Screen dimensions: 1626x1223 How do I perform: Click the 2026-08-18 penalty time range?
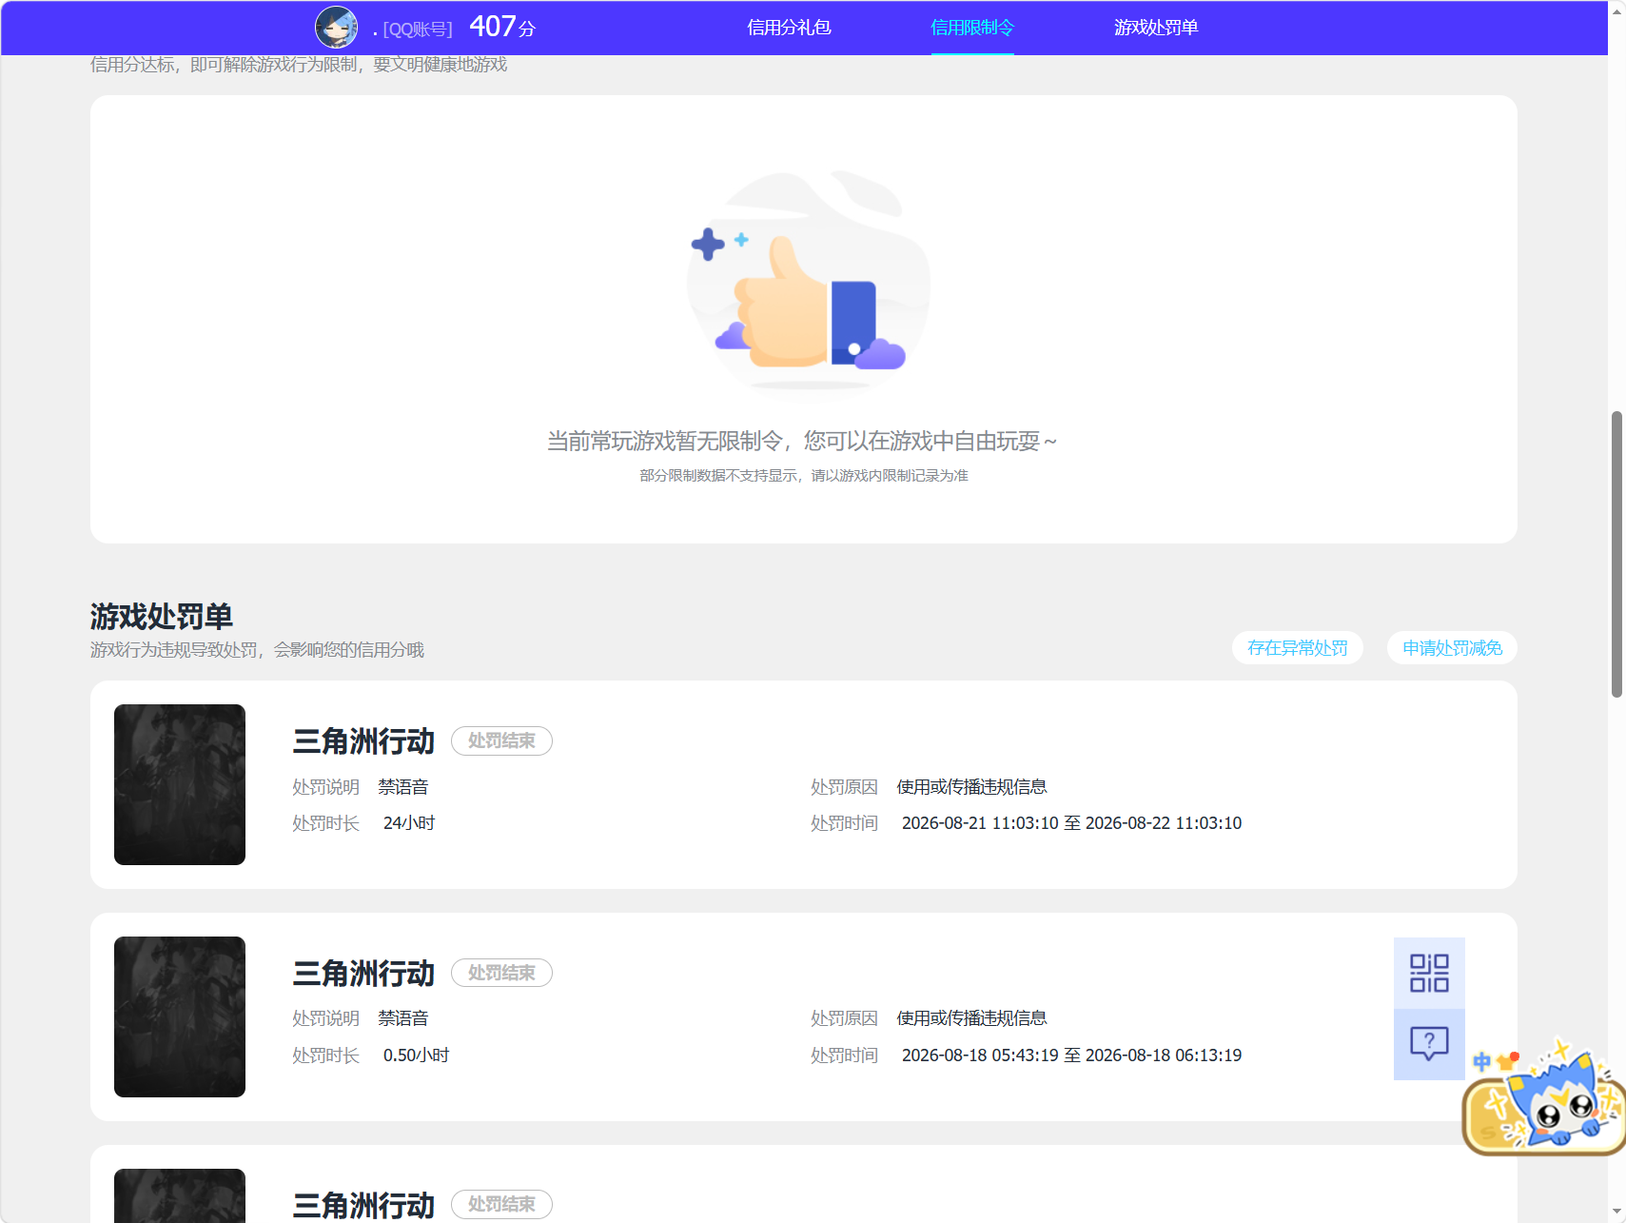1071,1055
